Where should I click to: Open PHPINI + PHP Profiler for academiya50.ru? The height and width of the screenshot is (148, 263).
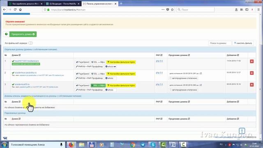89,90
